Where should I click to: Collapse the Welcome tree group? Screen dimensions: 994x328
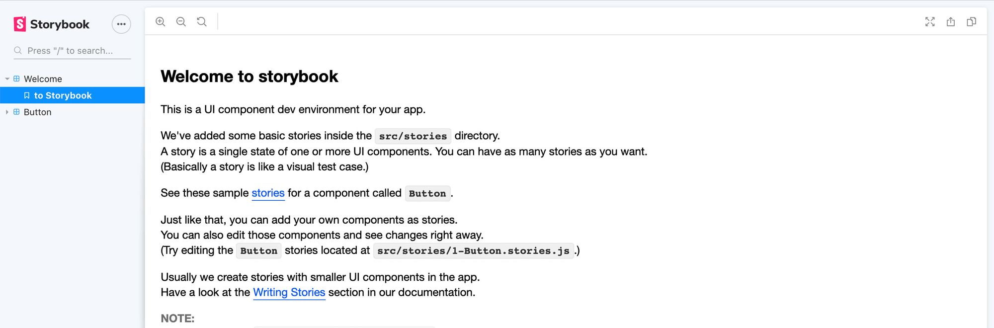tap(7, 79)
